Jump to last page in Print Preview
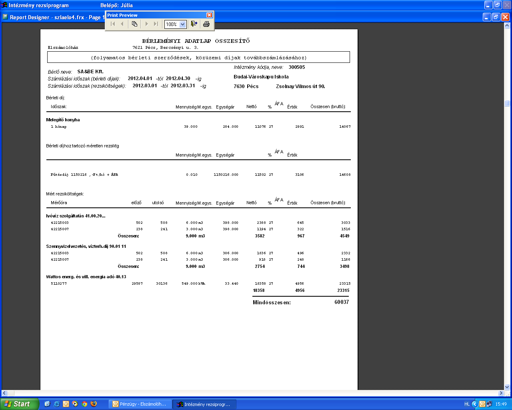The image size is (512, 410). click(x=156, y=24)
